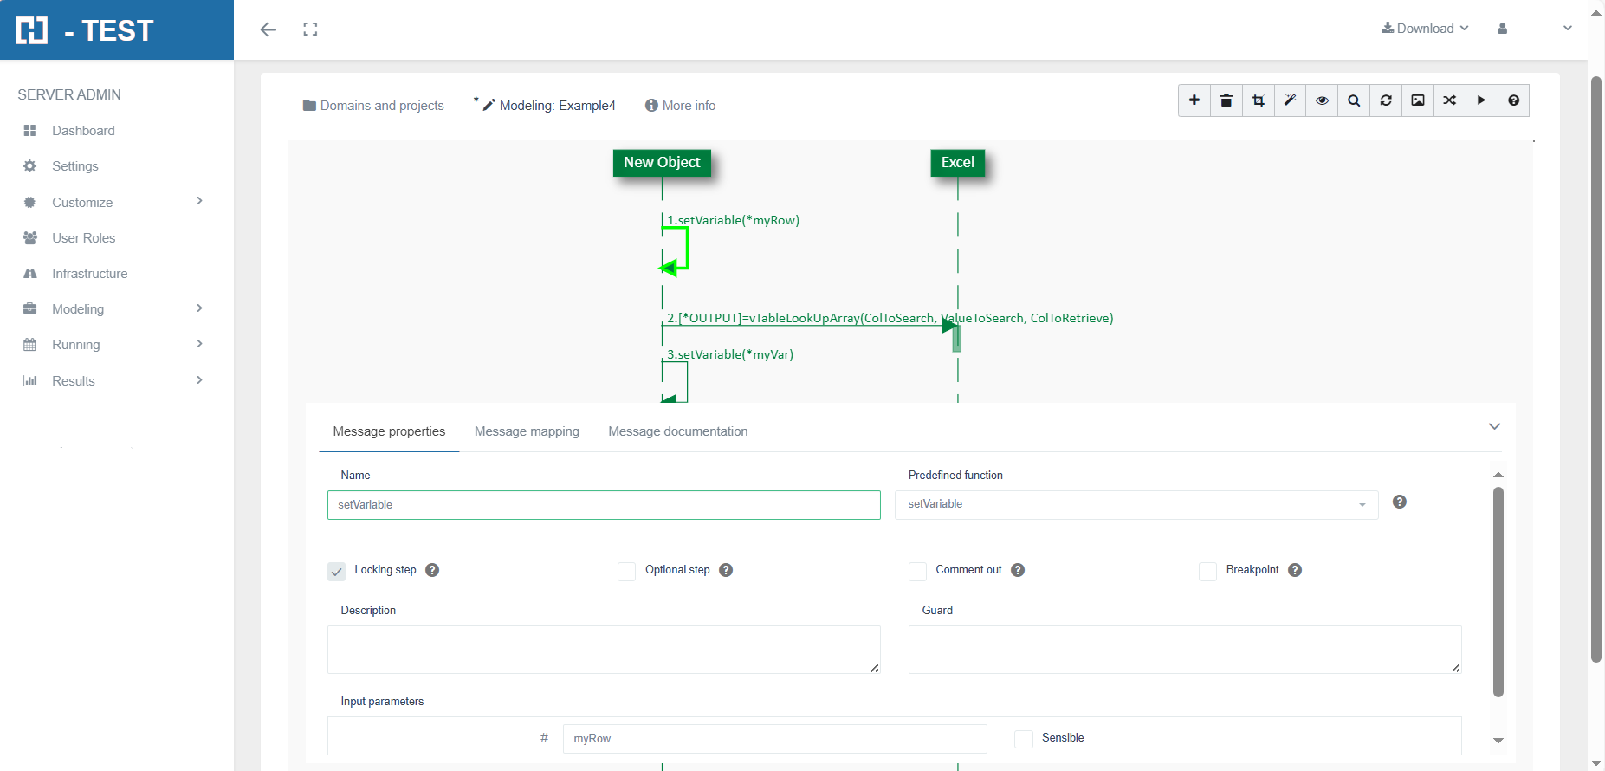Click the magnifying glass search icon
Screen dimensions: 1605x771
(x=1354, y=100)
